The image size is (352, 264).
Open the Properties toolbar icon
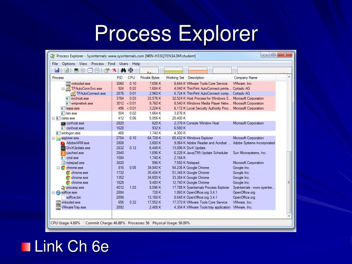107,70
